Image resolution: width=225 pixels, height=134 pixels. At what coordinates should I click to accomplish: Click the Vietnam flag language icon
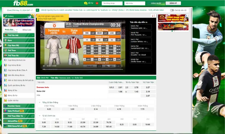[x=96, y=4]
